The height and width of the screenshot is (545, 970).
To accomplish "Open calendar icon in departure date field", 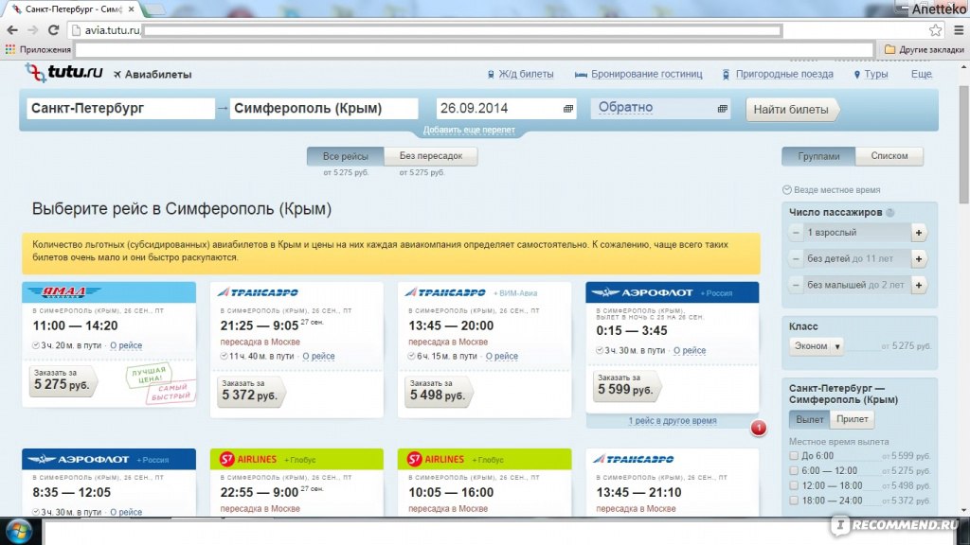I will coord(568,109).
